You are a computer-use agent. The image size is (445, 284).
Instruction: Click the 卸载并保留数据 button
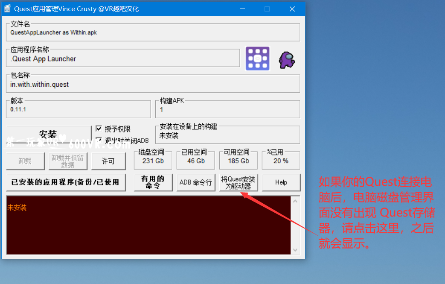[67, 161]
